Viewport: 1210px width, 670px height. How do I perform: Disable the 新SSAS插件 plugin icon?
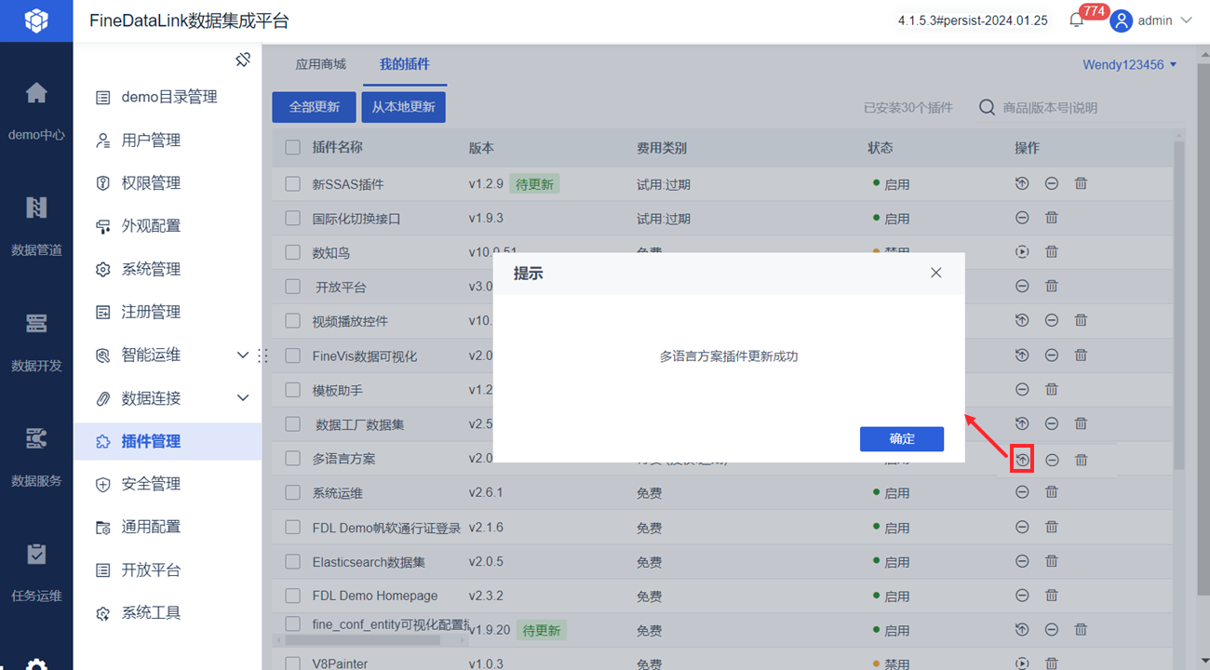click(1052, 183)
